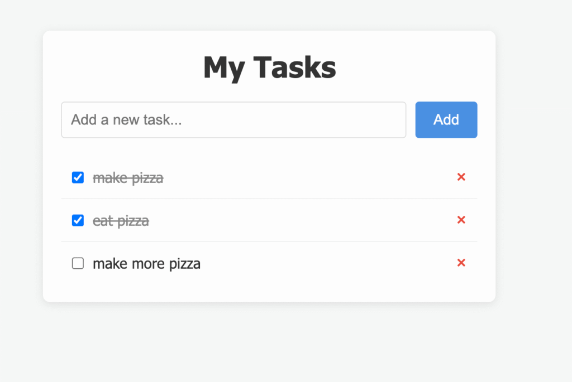Click the word "pizza" in the first task
The width and height of the screenshot is (572, 382).
pyautogui.click(x=146, y=178)
